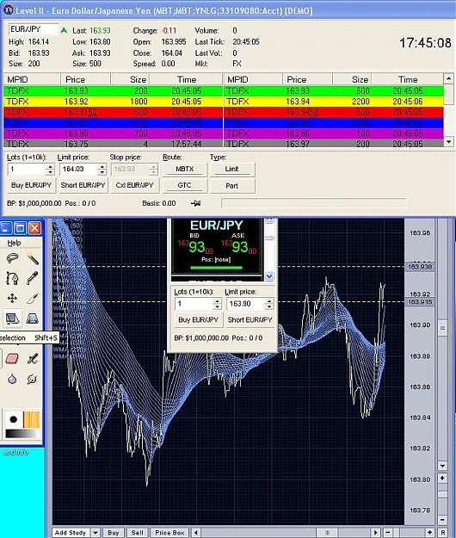
Task: Click the vertical zoom slider handle
Action: [442, 494]
